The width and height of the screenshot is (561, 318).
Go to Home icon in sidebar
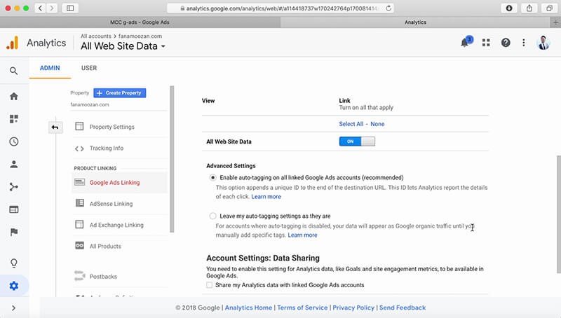click(13, 96)
